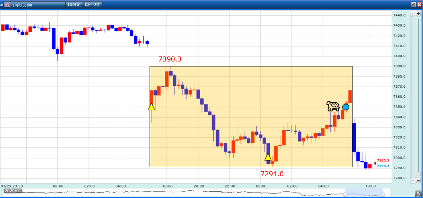Click the price axis scroll up arrow
Image resolution: width=423 pixels, height=198 pixels.
coord(412,13)
